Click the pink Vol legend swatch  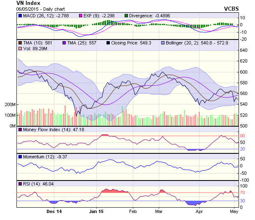[20, 49]
